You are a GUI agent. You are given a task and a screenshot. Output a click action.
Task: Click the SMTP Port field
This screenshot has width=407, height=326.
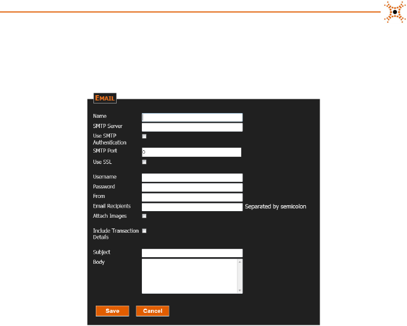[x=192, y=152]
